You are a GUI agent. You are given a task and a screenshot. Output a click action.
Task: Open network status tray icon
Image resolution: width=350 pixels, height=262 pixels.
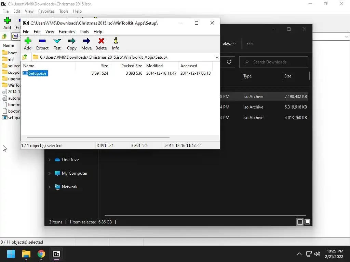coord(309,254)
